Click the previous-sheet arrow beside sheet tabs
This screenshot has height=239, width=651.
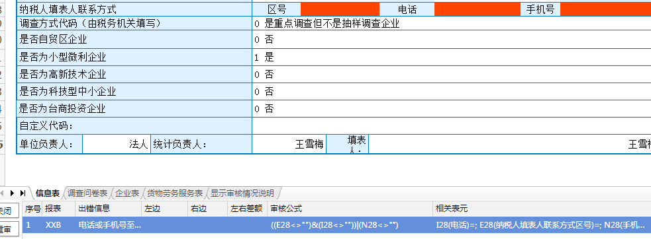pyautogui.click(x=1, y=193)
